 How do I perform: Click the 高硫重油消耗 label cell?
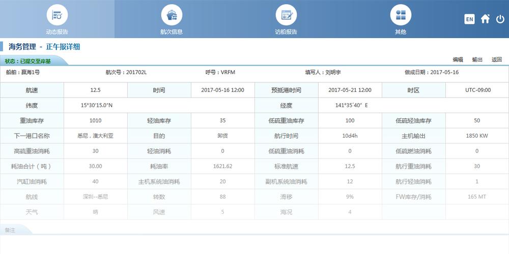click(32, 151)
